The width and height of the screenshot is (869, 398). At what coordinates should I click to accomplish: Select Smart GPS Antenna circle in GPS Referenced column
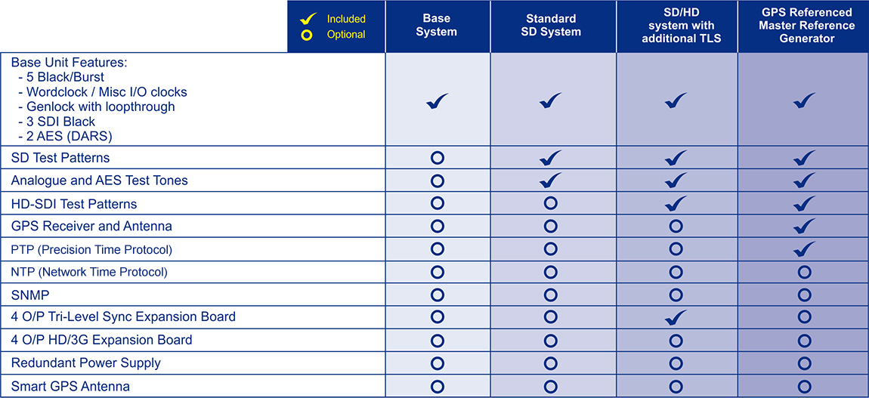804,386
